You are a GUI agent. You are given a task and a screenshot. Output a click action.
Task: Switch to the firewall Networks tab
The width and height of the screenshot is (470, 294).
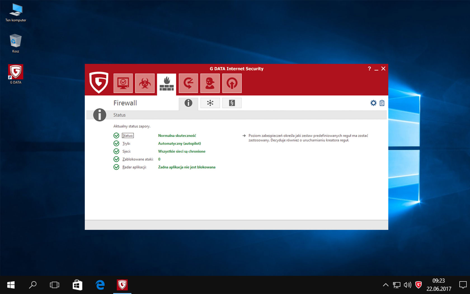(x=210, y=103)
